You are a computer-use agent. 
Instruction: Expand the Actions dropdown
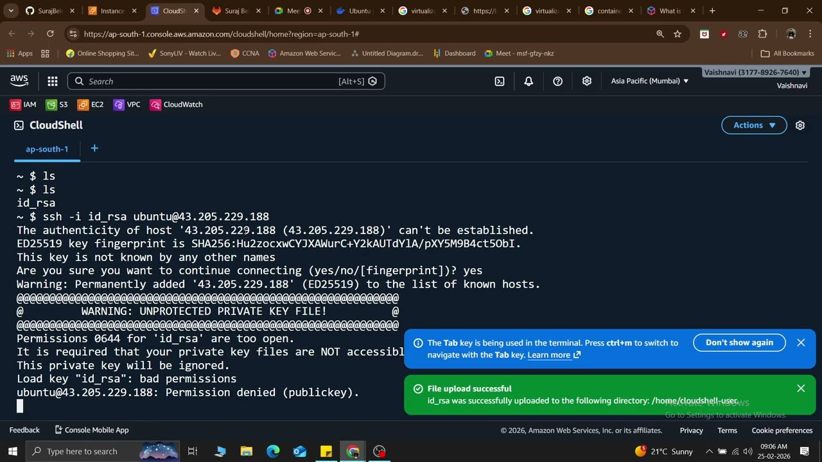[x=754, y=125]
